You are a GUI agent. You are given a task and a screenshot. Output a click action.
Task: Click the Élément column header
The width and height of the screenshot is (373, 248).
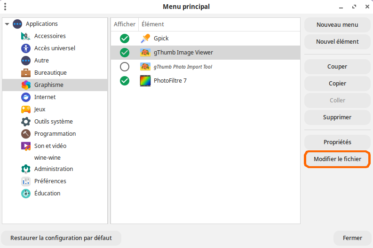coord(153,24)
